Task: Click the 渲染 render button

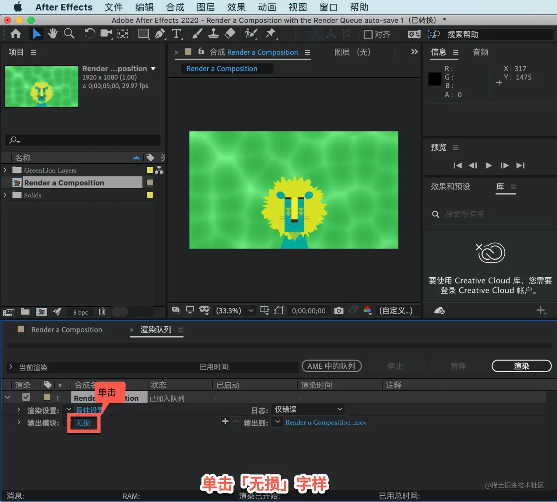Action: pos(522,366)
